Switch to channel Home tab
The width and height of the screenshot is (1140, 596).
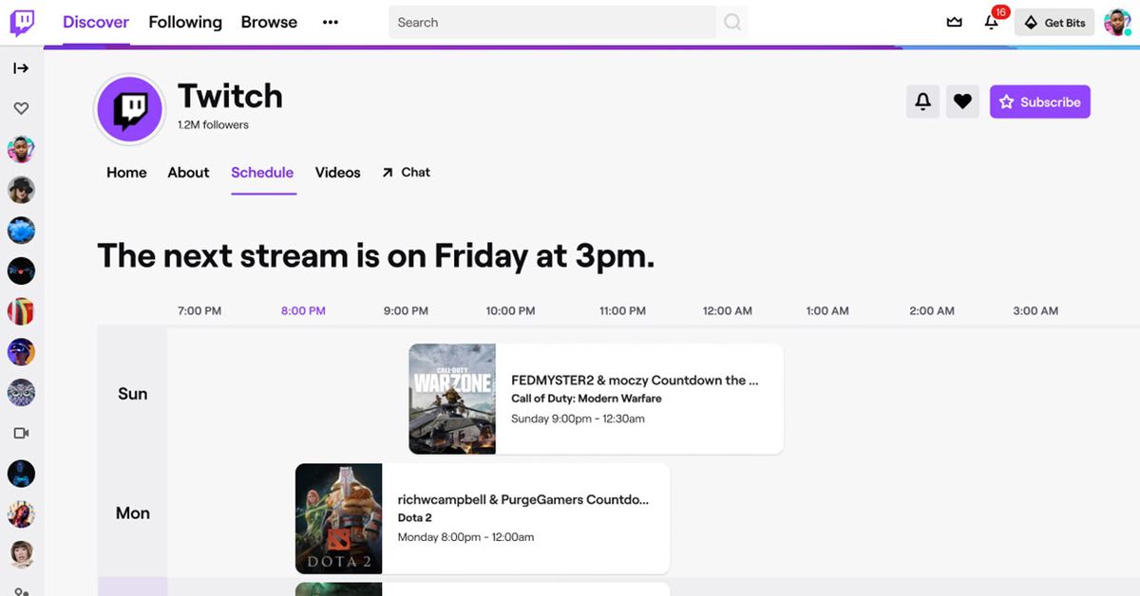[x=126, y=173]
